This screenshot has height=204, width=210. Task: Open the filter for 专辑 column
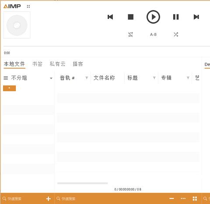(x=188, y=78)
